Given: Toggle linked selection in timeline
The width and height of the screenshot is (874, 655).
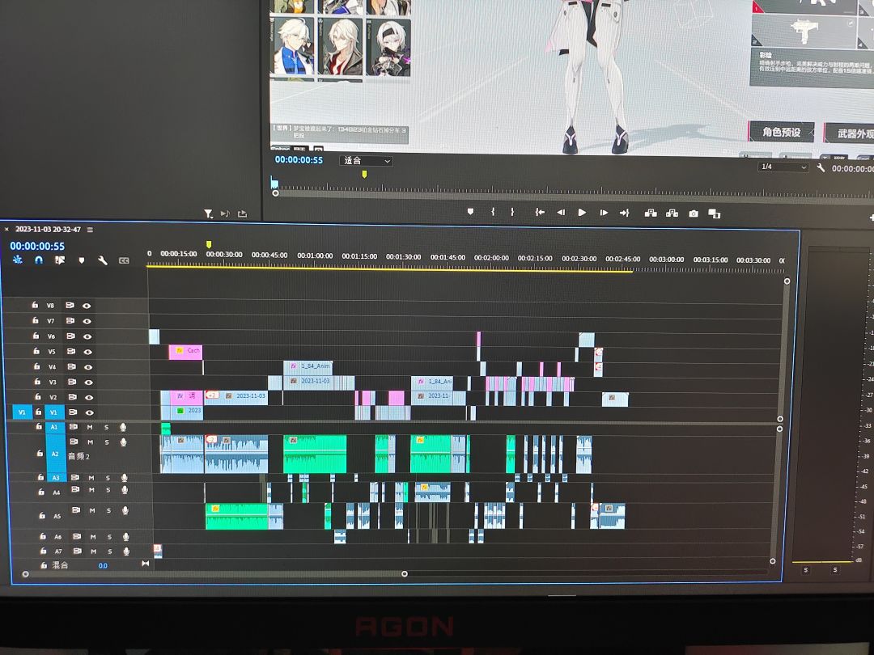Looking at the screenshot, I should pos(60,260).
